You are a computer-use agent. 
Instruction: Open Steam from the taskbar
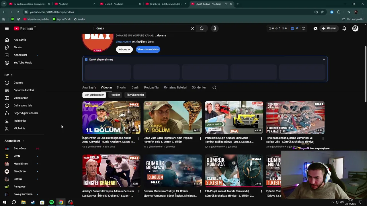pyautogui.click(x=33, y=202)
